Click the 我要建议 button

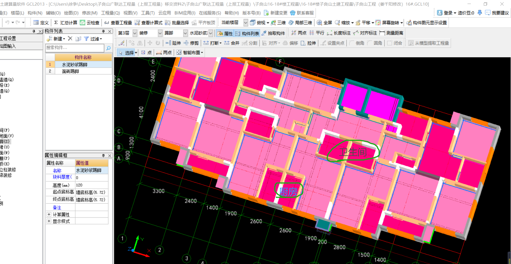pyautogui.click(x=497, y=13)
